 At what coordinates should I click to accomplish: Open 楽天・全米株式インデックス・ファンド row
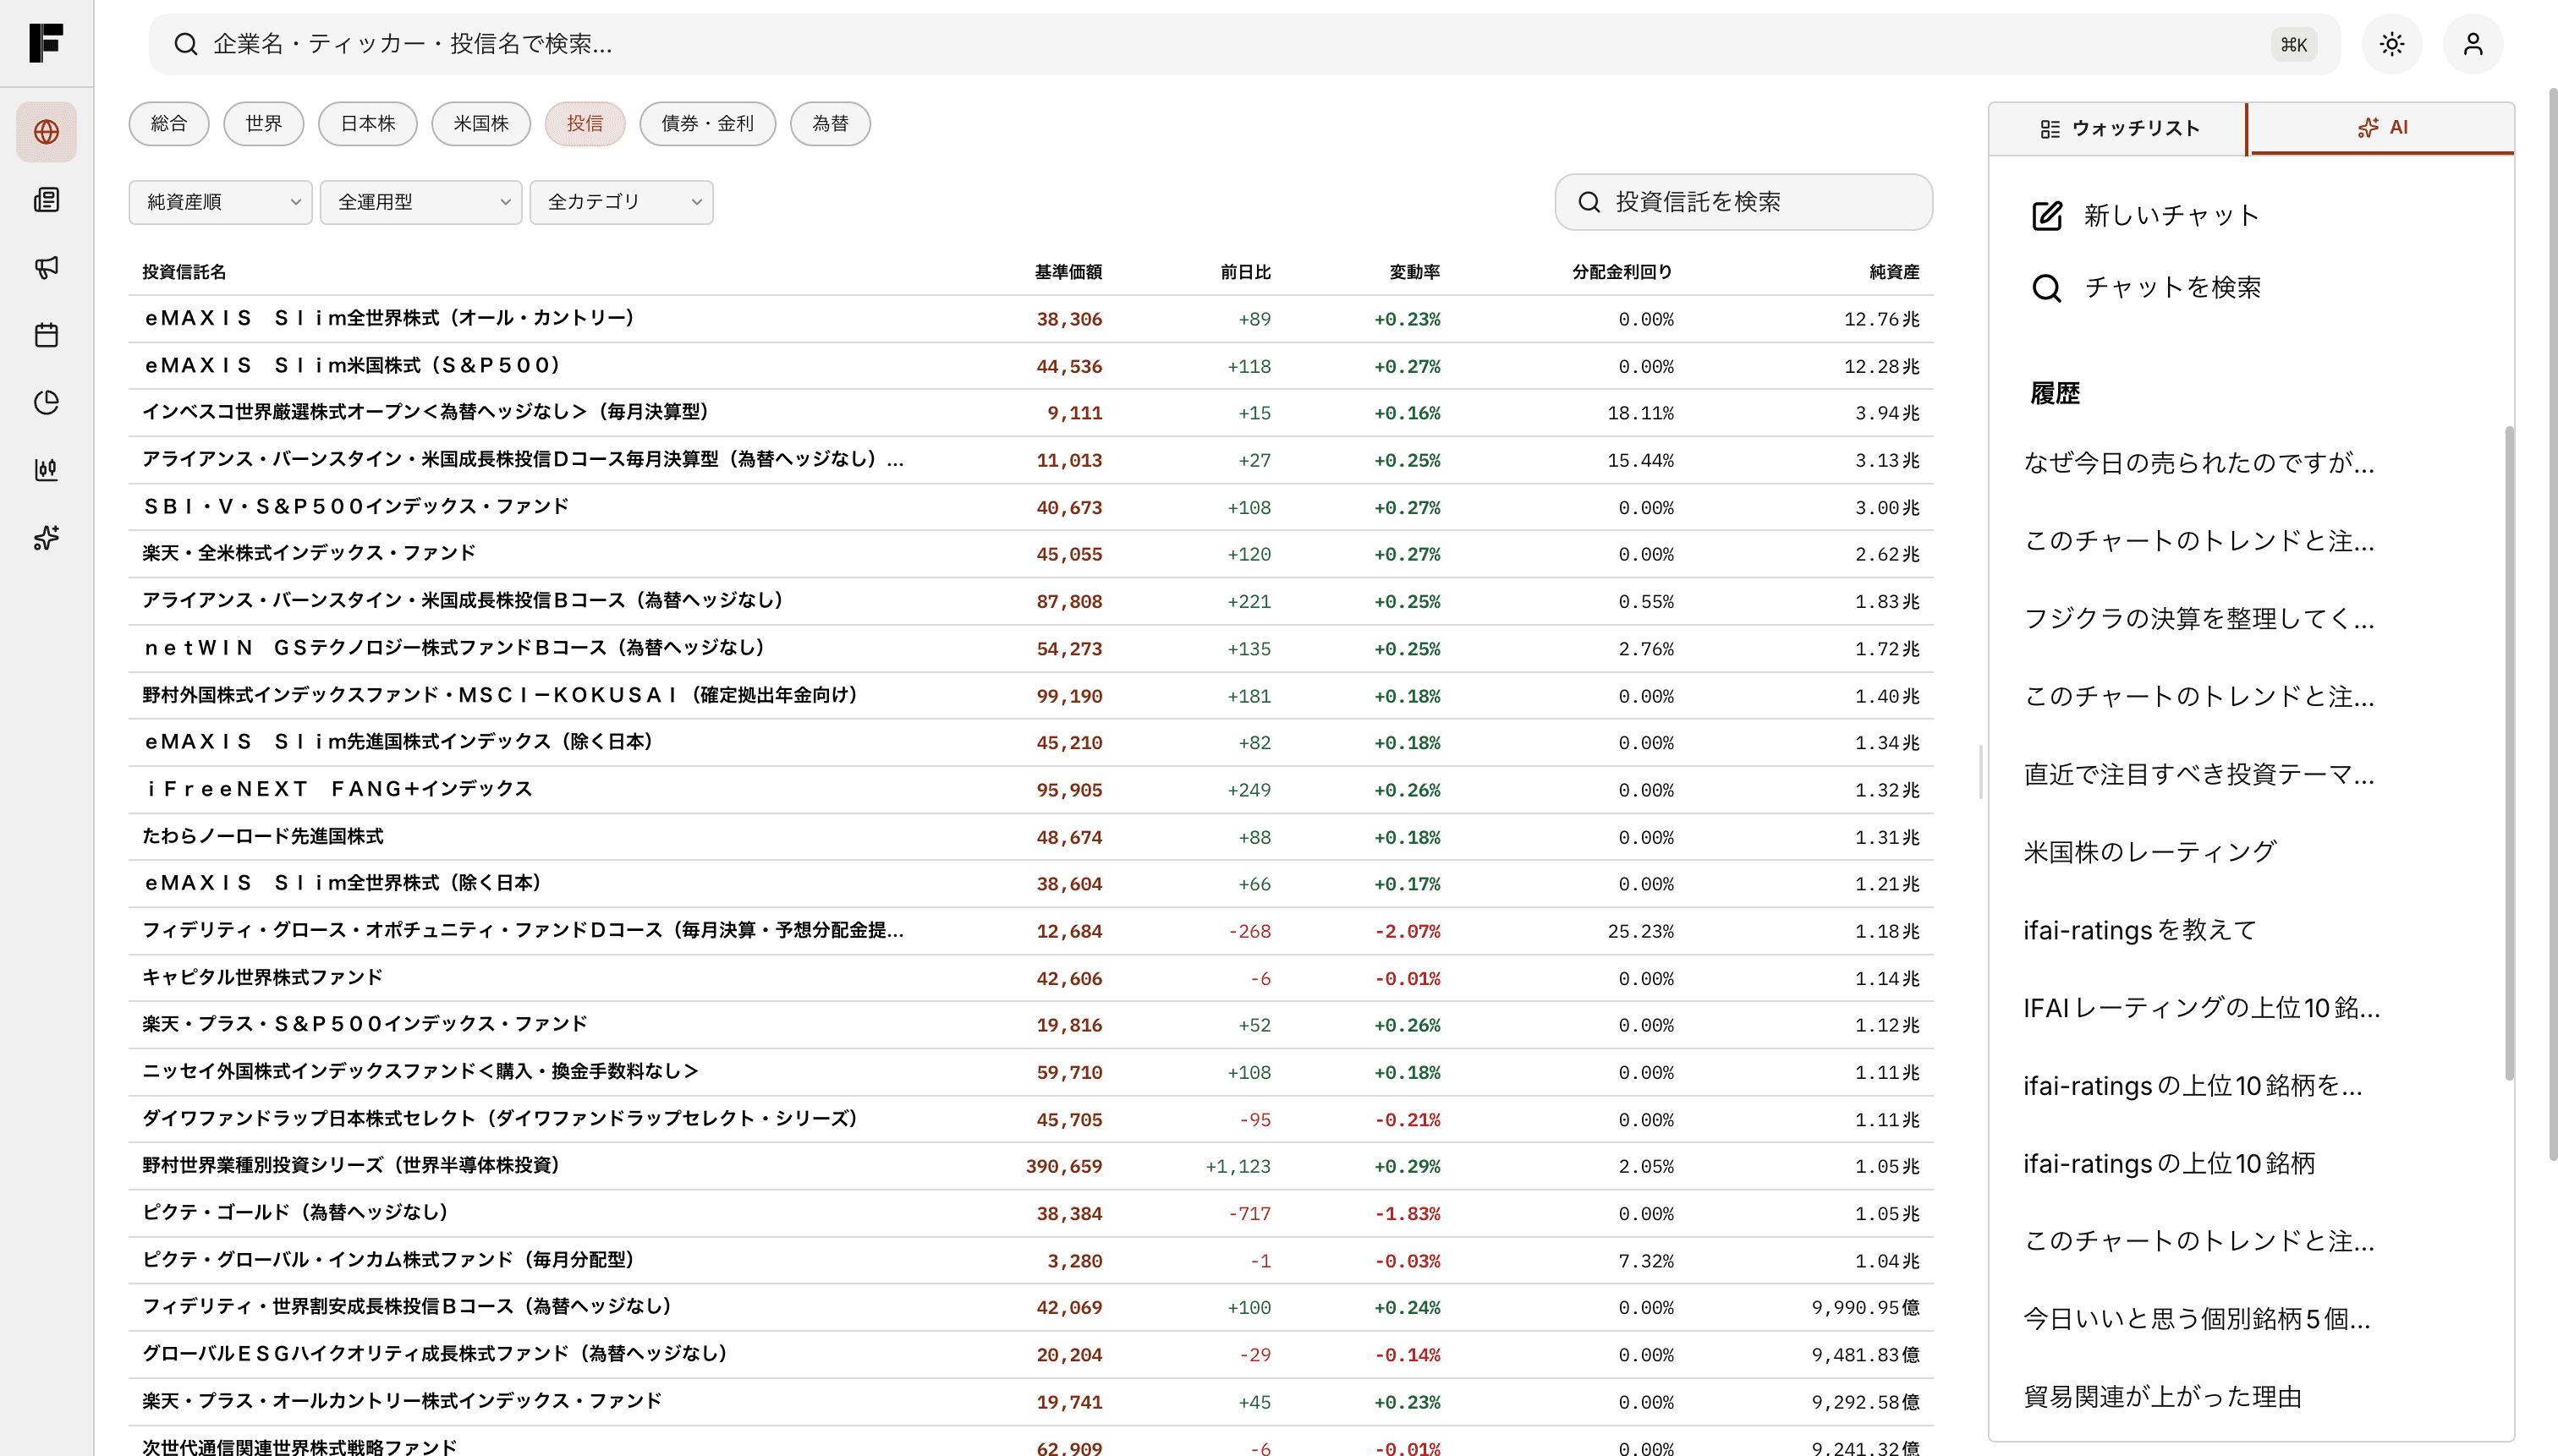pyautogui.click(x=1030, y=554)
